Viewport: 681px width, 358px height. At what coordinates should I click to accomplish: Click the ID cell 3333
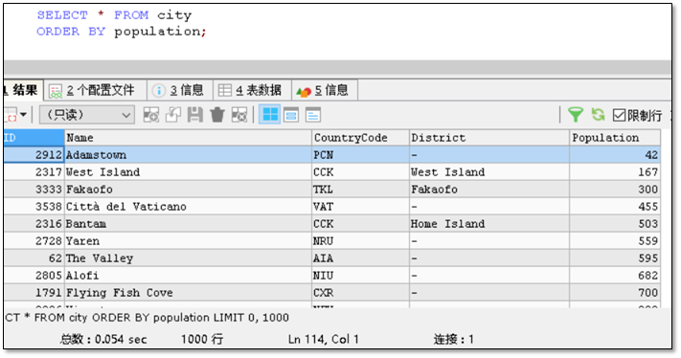coord(34,190)
